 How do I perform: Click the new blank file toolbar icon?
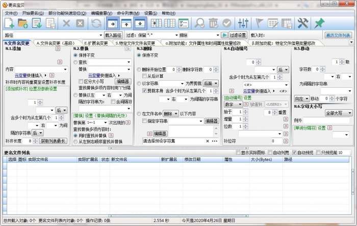point(9,23)
